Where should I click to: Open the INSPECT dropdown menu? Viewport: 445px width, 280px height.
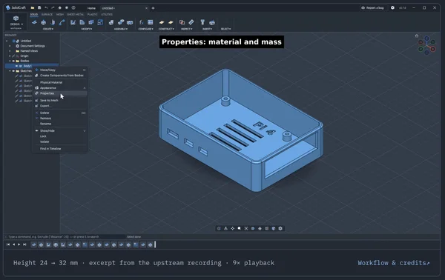(x=186, y=29)
